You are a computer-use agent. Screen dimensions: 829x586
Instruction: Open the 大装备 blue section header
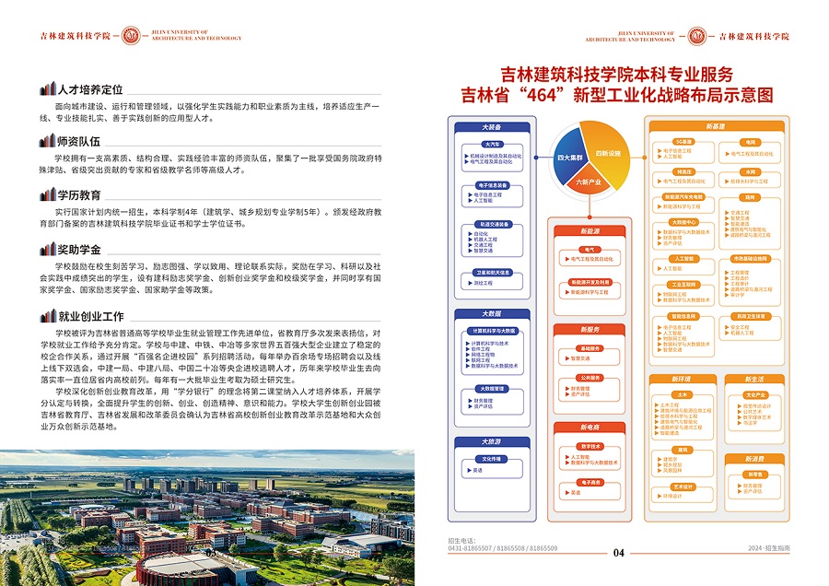[491, 126]
